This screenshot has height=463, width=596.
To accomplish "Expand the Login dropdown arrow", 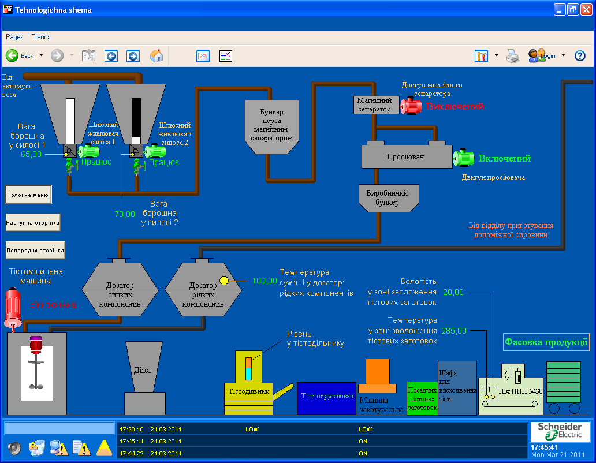I will pyautogui.click(x=563, y=55).
